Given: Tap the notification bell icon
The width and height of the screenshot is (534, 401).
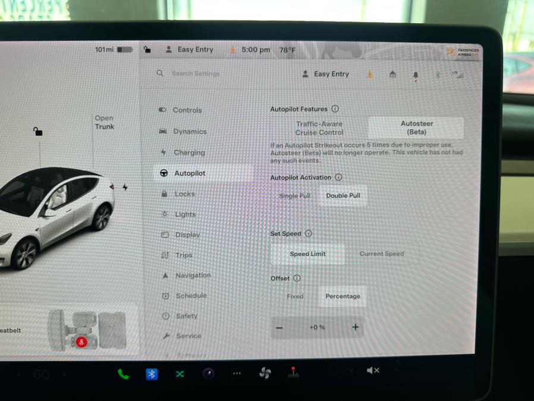Looking at the screenshot, I should pyautogui.click(x=415, y=75).
